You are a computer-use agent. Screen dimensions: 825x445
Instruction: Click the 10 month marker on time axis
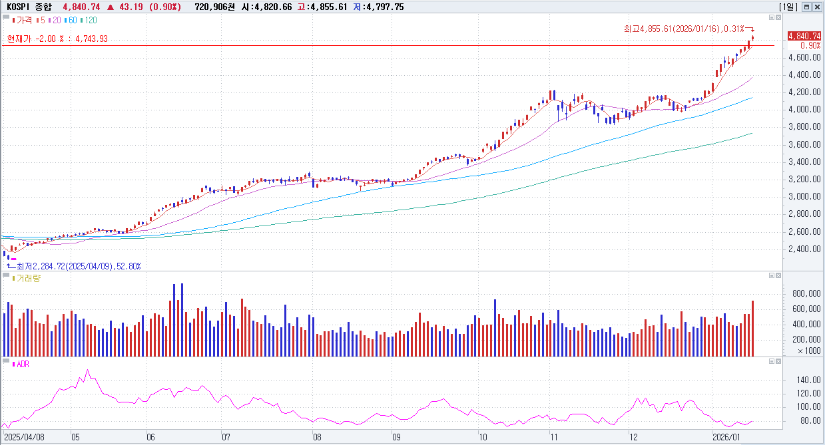tap(482, 437)
